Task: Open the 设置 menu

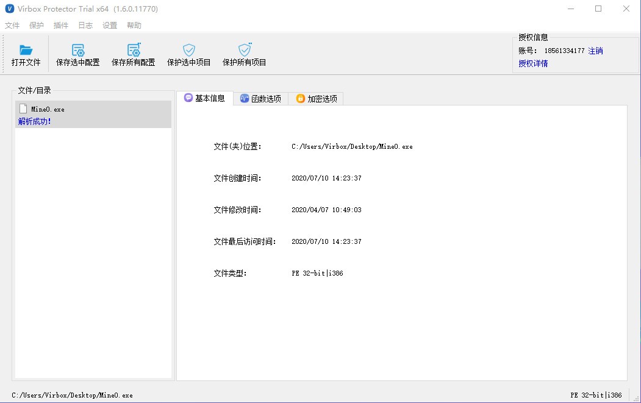Action: coord(109,25)
